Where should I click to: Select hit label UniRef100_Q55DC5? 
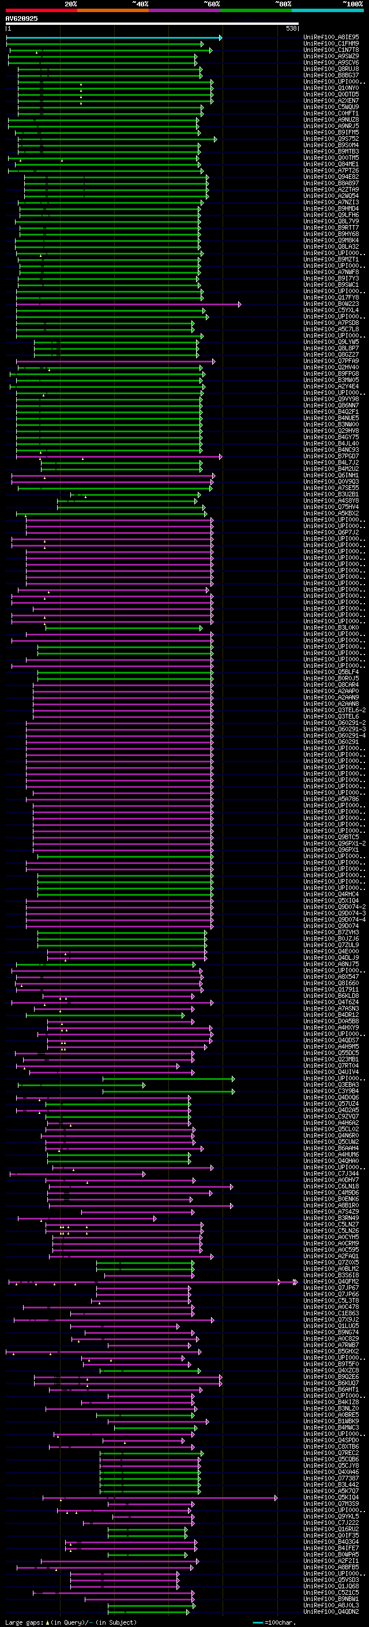point(331,1053)
